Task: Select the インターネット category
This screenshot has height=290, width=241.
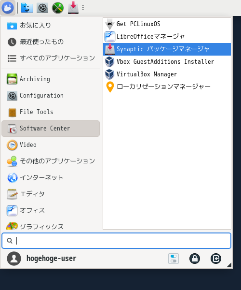Action: click(x=51, y=178)
